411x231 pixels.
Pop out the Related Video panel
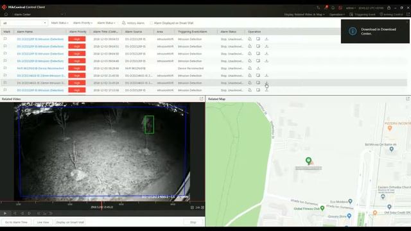(201, 99)
